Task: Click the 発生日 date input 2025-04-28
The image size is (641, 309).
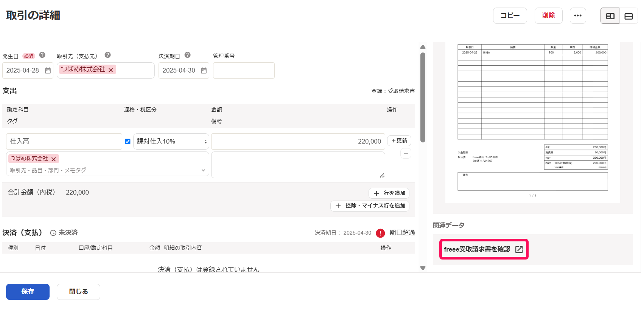Action: [x=28, y=71]
